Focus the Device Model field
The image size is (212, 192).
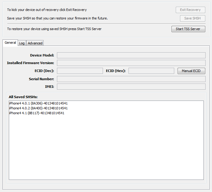coord(131,55)
